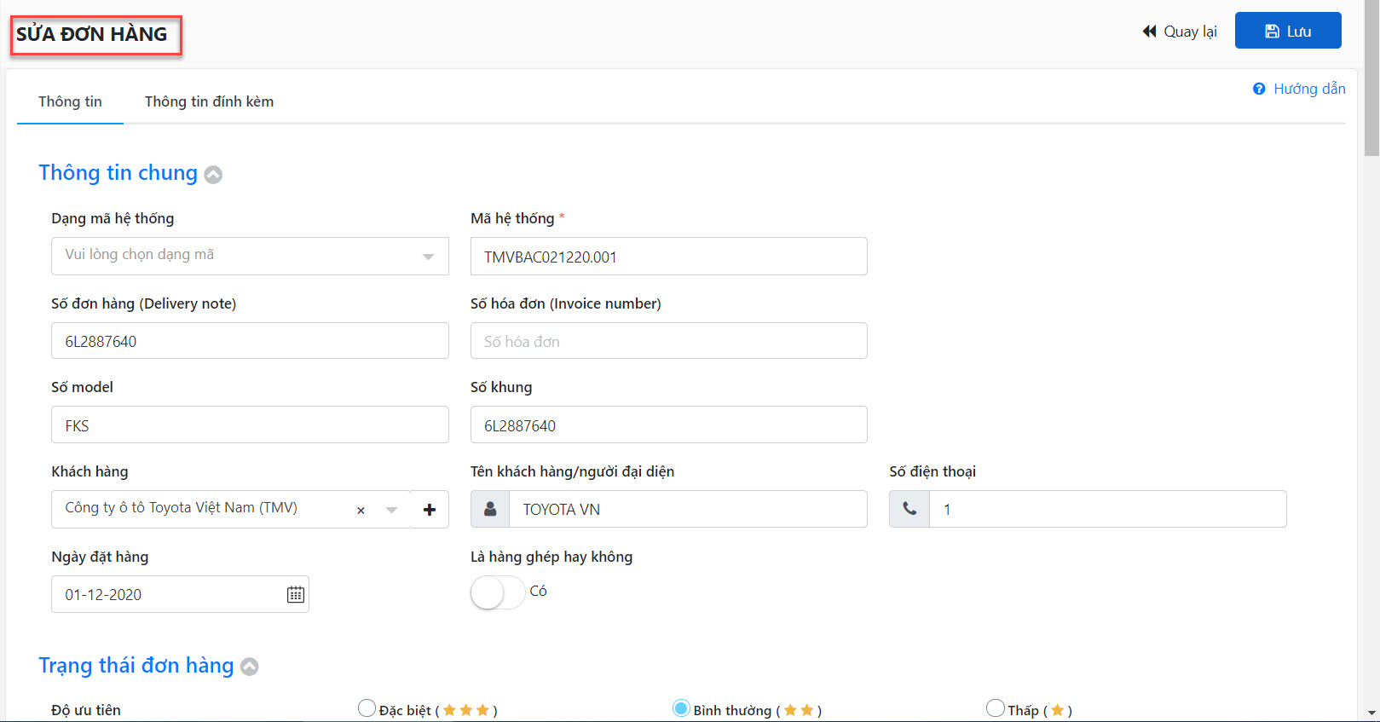The width and height of the screenshot is (1380, 722).
Task: Open the calendar icon for Ngày đặt hàng
Action: pyautogui.click(x=296, y=594)
